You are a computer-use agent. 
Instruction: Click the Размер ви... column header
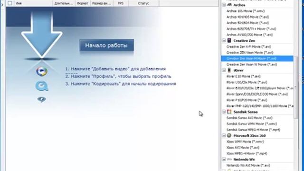(102, 3)
